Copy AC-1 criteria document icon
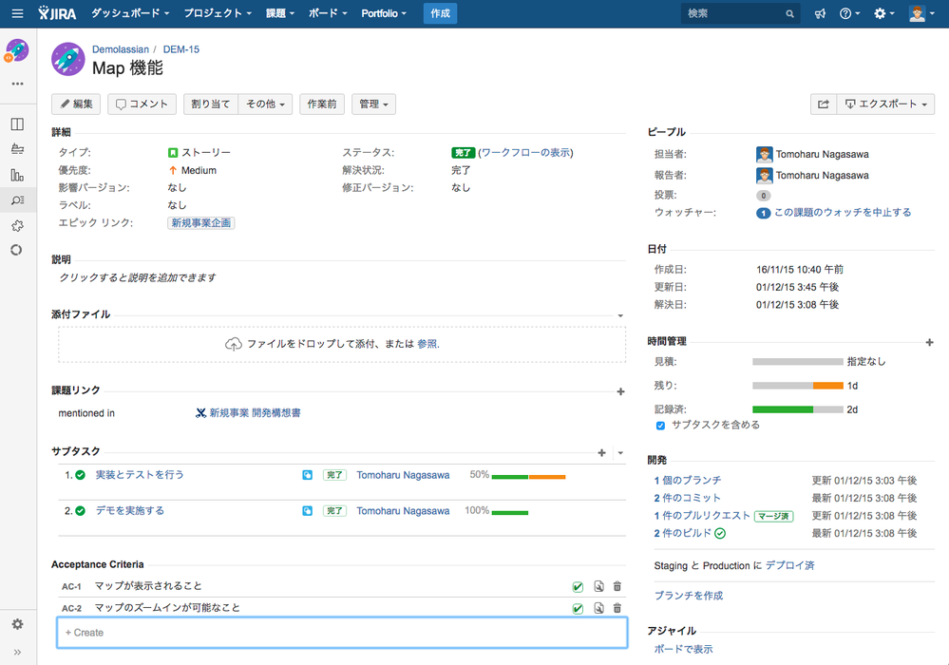 pyautogui.click(x=598, y=586)
